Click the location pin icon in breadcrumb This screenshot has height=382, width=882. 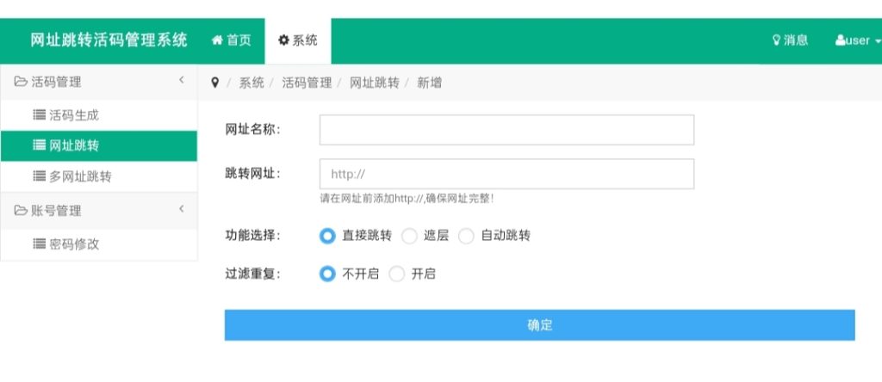coord(214,83)
